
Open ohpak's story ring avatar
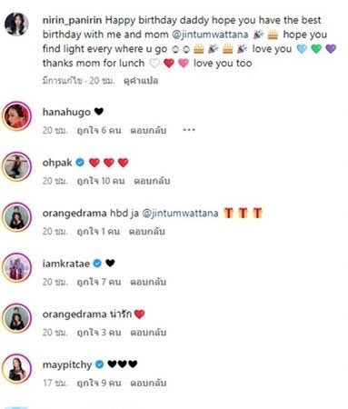tap(16, 167)
